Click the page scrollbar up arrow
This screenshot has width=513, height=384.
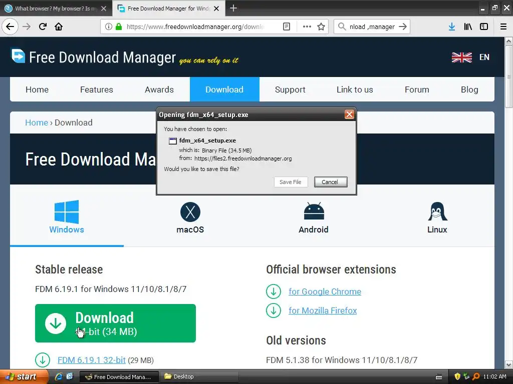pos(509,41)
